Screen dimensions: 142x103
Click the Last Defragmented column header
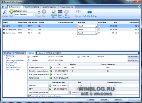pos(67,22)
